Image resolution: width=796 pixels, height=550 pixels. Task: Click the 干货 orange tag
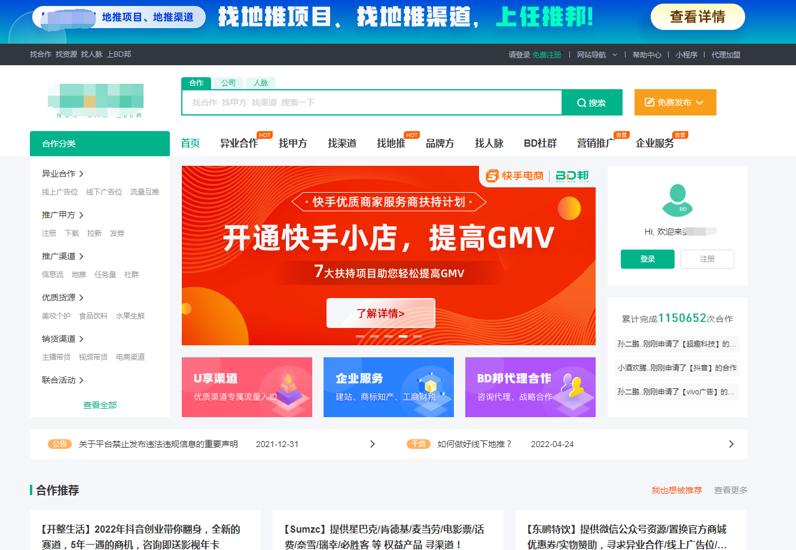click(x=419, y=444)
